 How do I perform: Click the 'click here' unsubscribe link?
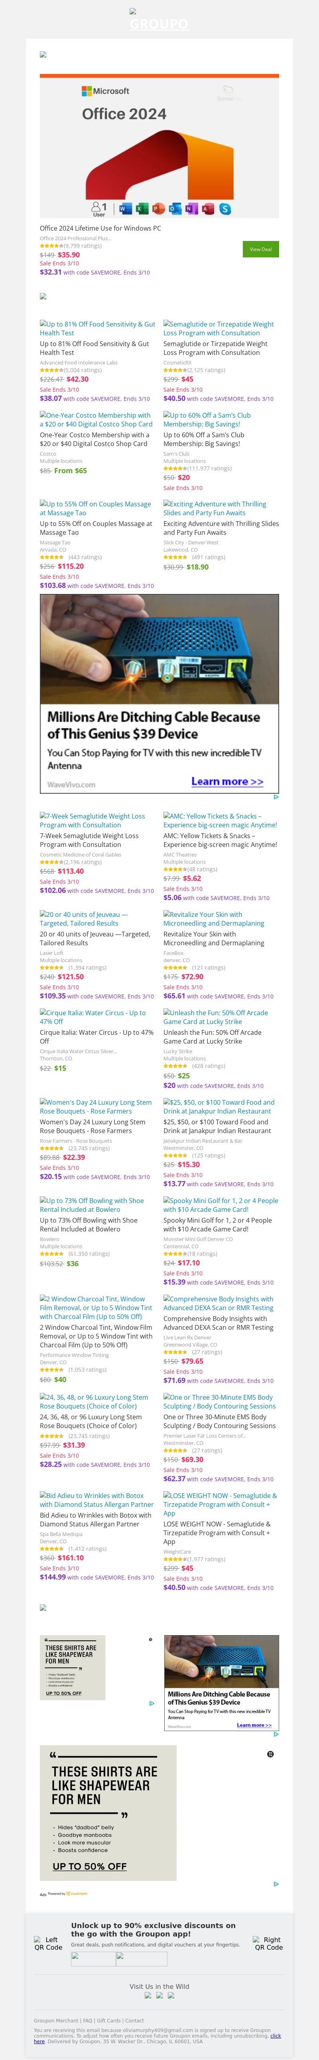[275, 2036]
